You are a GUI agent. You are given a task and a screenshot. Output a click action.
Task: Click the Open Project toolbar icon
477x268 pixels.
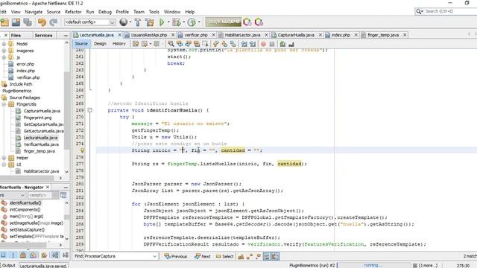coord(16,22)
